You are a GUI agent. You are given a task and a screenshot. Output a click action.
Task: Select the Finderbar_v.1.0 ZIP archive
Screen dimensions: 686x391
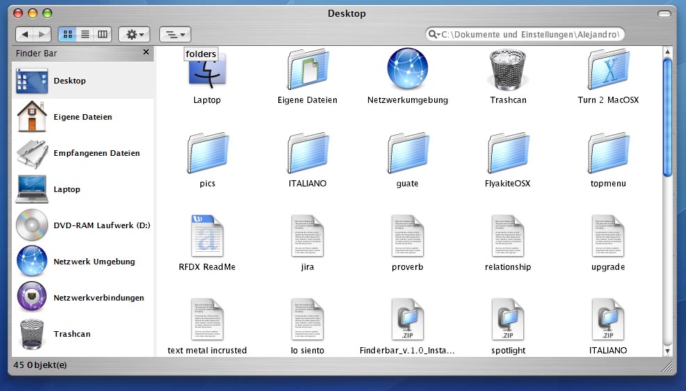pos(408,319)
